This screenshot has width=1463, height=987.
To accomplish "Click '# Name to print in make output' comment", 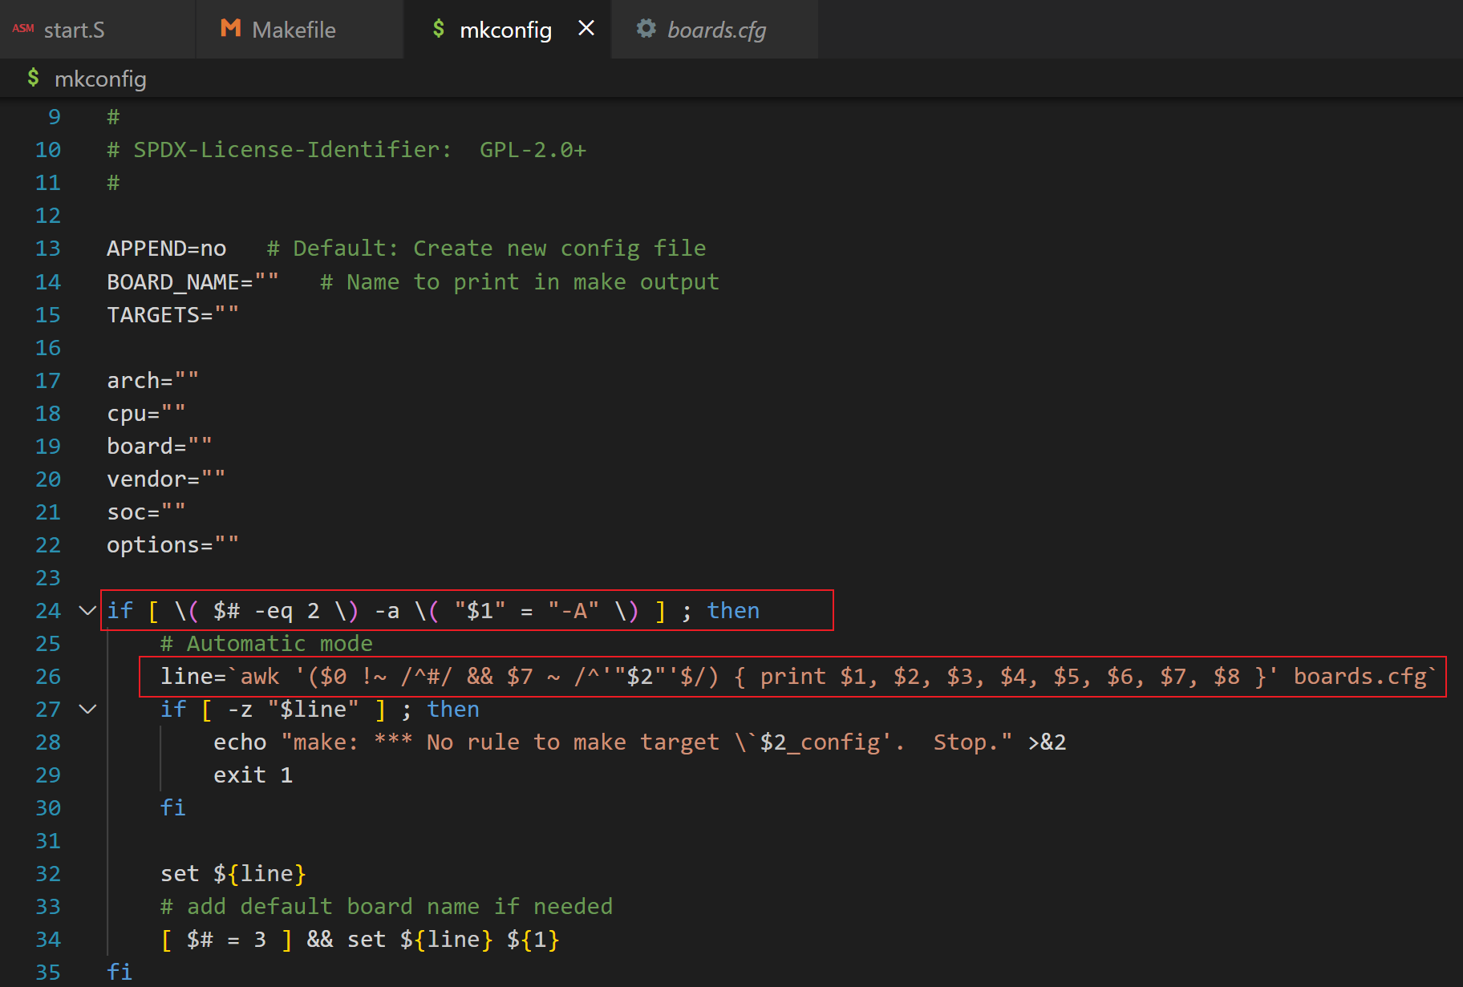I will 520,282.
